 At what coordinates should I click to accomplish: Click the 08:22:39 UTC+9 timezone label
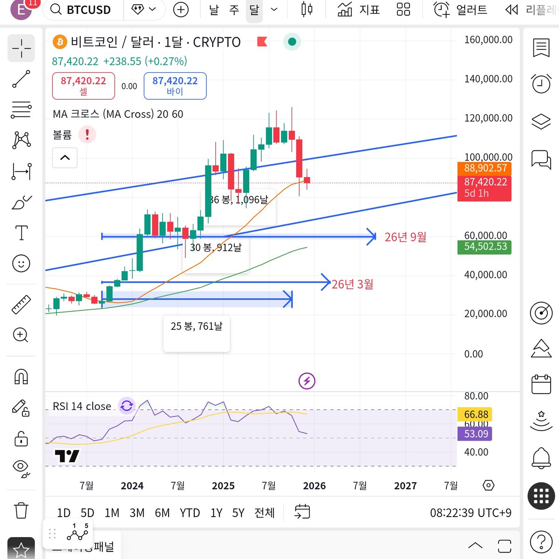click(x=470, y=513)
